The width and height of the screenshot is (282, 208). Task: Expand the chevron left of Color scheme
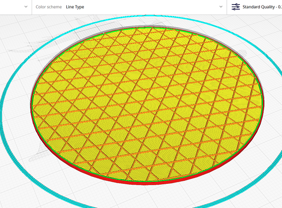[26, 7]
